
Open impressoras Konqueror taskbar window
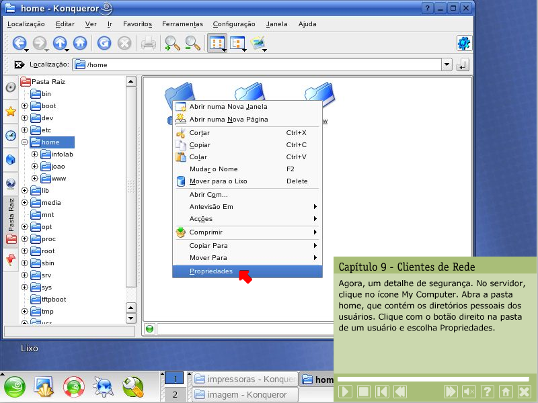(245, 379)
